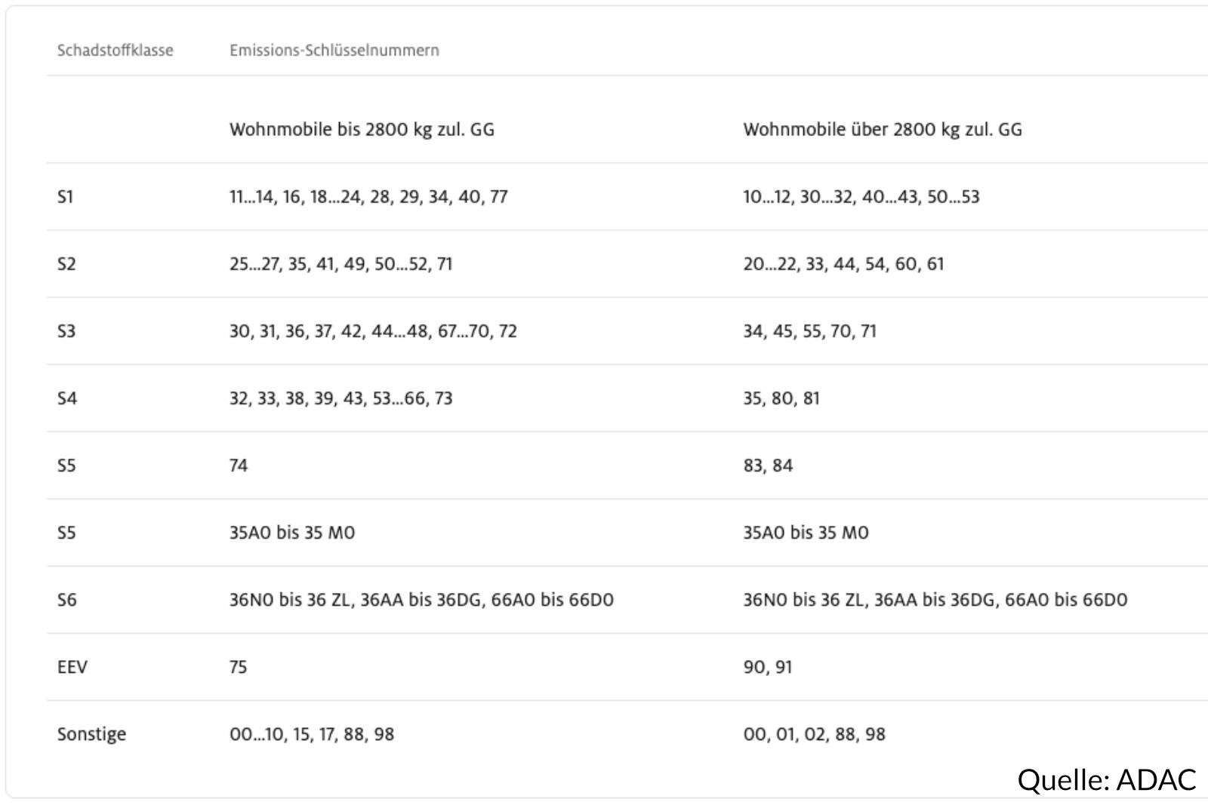Click the cell reading '83, 84'

click(x=768, y=465)
